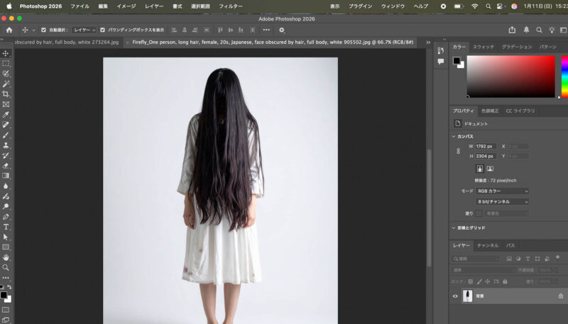Open the 8 bit/チャンネル dropdown
This screenshot has height=324, width=568.
502,201
